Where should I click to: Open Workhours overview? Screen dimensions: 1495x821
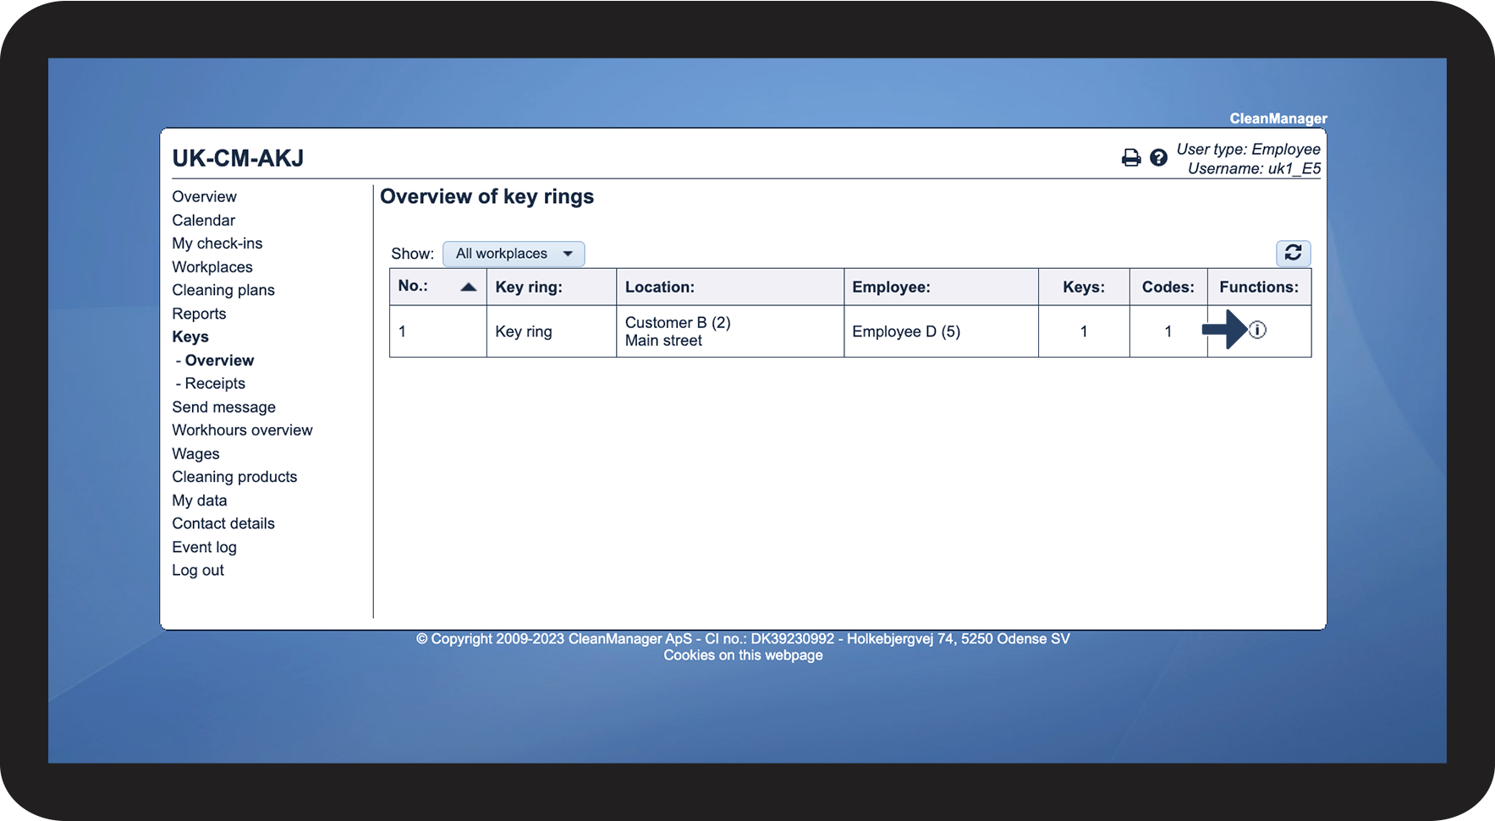(x=243, y=430)
